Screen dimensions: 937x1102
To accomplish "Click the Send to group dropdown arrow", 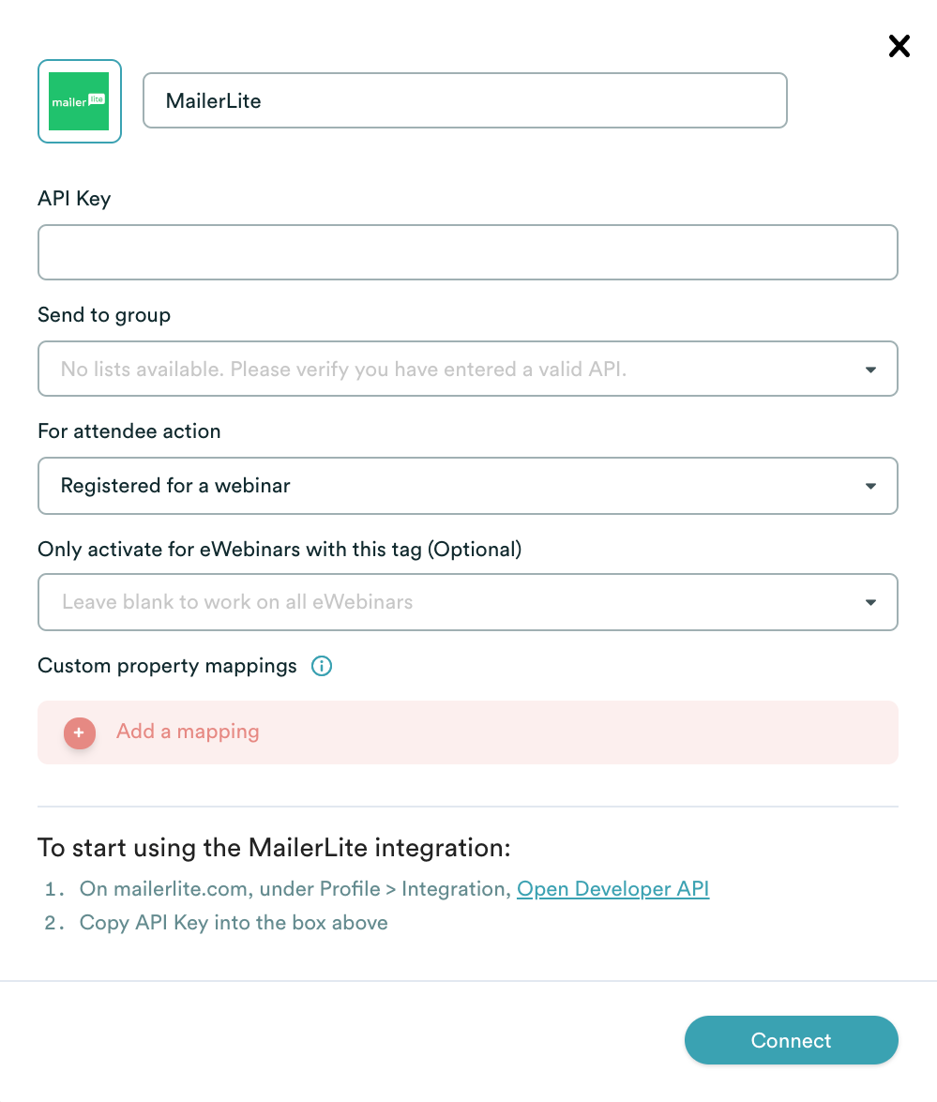I will pyautogui.click(x=870, y=370).
